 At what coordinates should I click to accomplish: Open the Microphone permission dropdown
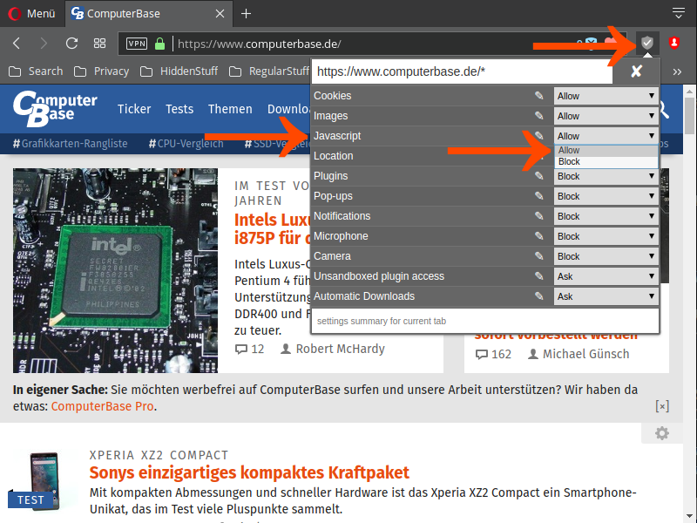click(606, 236)
